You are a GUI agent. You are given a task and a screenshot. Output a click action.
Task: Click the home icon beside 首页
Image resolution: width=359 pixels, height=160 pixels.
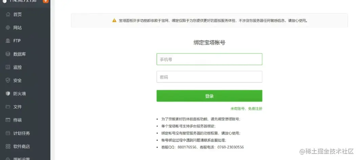(x=8, y=15)
